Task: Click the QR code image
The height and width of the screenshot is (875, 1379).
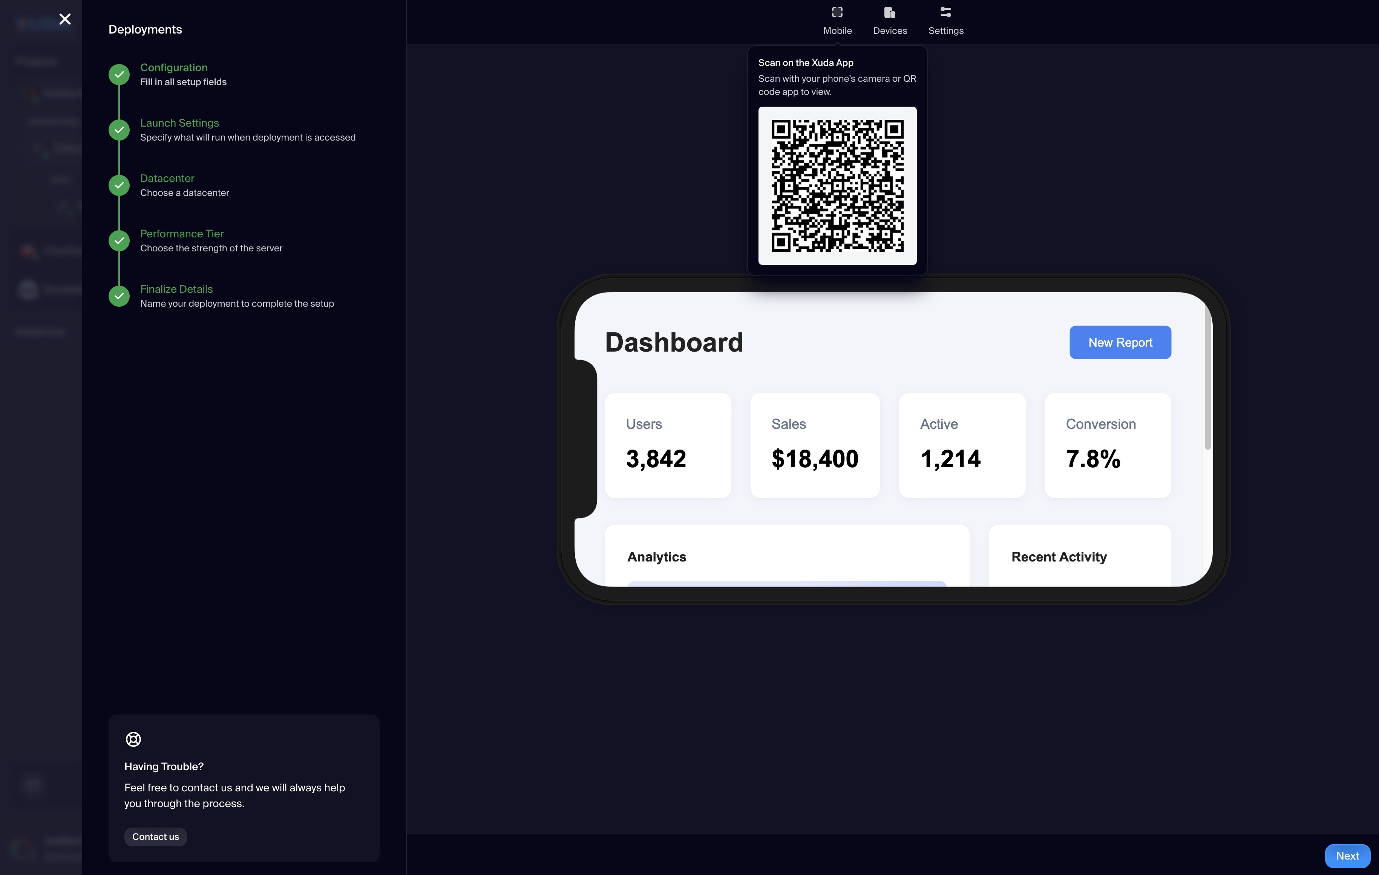Action: tap(837, 185)
